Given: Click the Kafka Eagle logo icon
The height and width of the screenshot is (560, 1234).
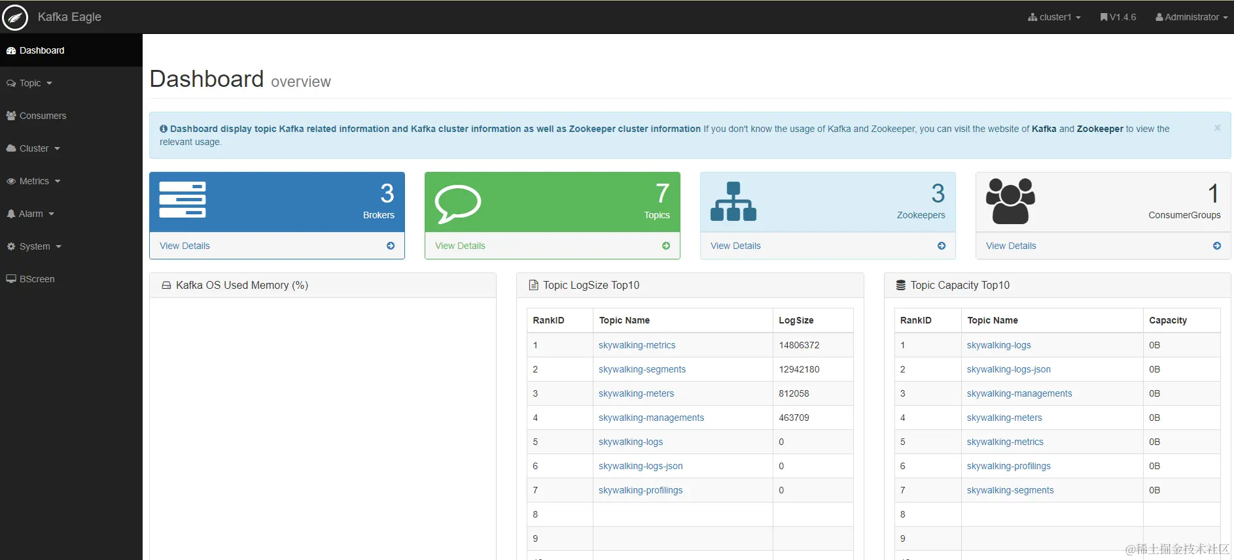Looking at the screenshot, I should pyautogui.click(x=15, y=17).
